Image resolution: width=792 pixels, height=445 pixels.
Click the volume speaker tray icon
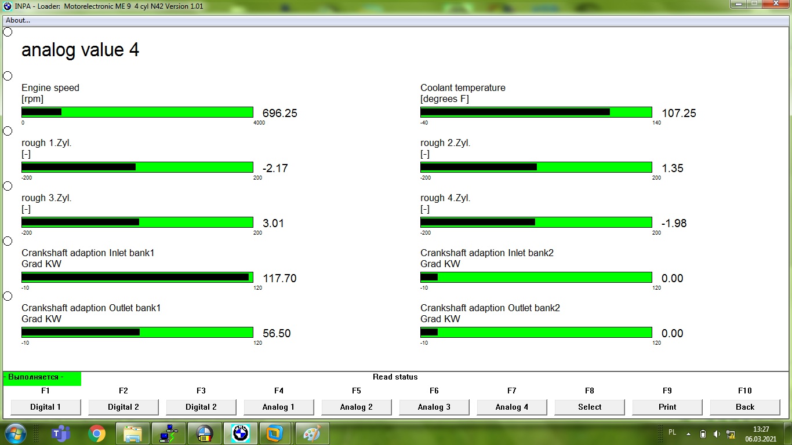[717, 434]
